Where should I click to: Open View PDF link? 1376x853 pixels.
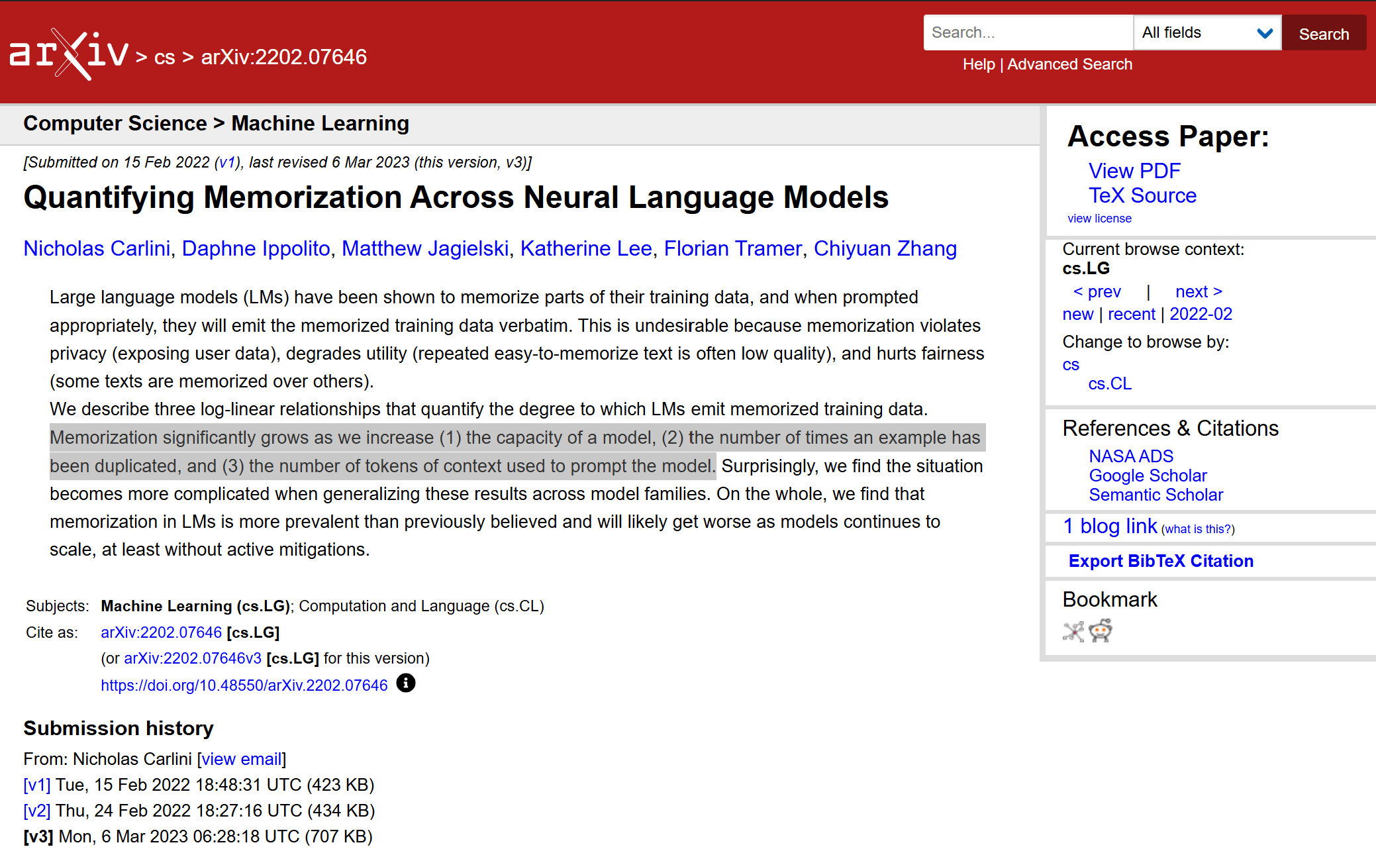click(1134, 171)
